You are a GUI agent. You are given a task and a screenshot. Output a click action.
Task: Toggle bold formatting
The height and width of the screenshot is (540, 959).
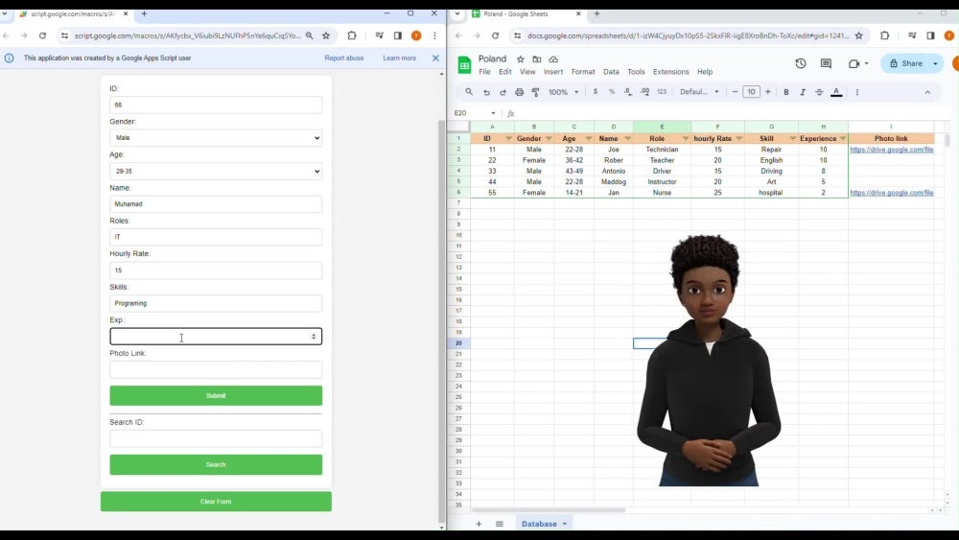click(x=786, y=92)
